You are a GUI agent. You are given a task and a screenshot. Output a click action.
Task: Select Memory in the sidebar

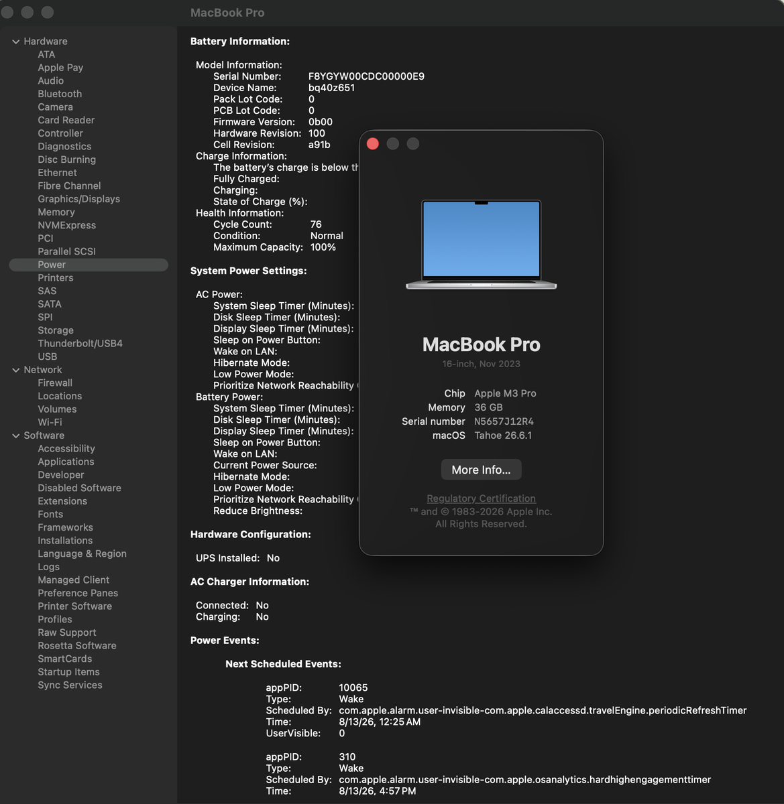[x=56, y=212]
